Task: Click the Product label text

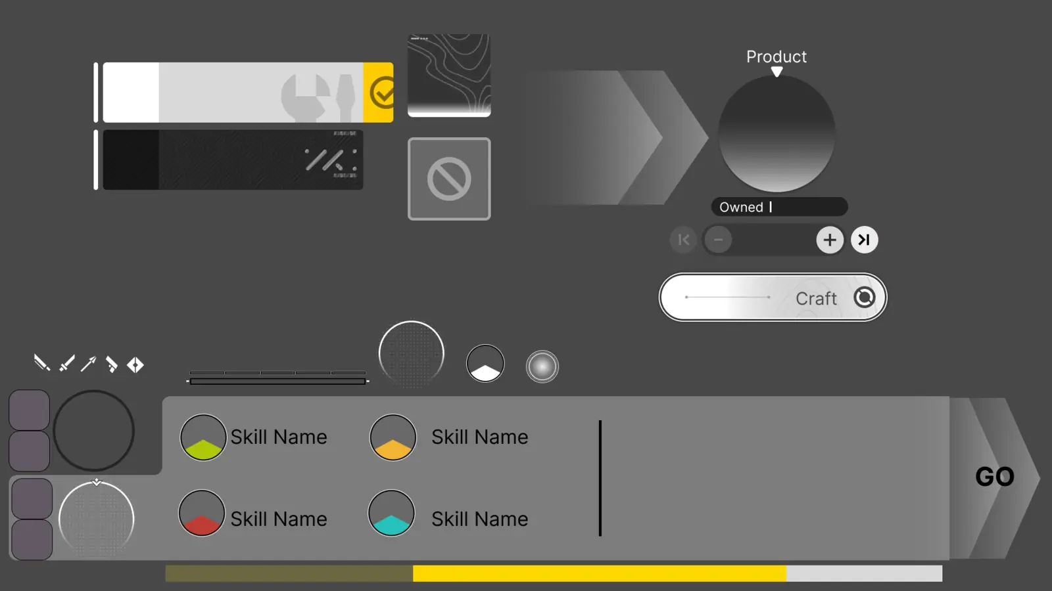Action: click(776, 56)
